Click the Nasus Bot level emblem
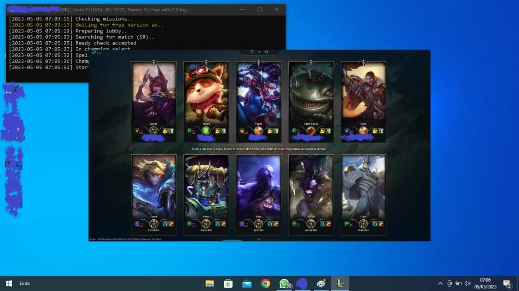This screenshot has width=519, height=291. [x=206, y=223]
